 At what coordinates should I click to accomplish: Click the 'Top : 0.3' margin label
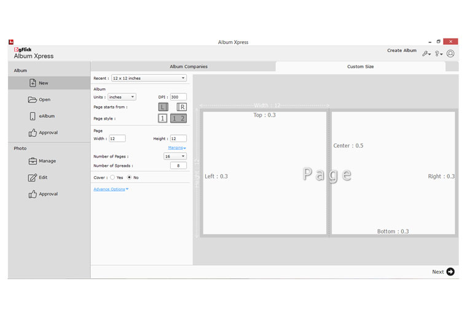[x=264, y=115]
